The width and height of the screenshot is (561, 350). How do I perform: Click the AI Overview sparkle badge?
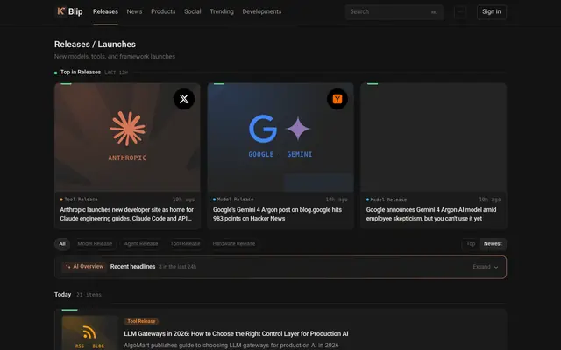click(x=84, y=267)
